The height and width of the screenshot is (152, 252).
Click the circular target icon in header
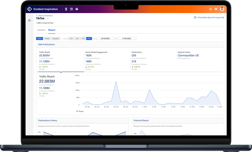tap(211, 9)
